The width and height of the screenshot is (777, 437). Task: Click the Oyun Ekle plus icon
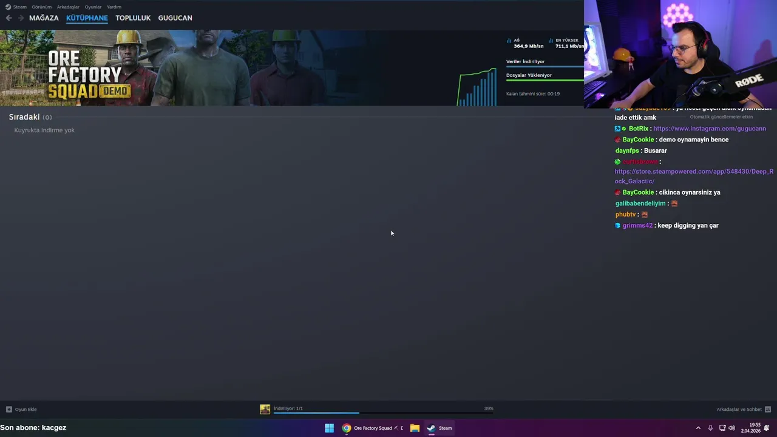tap(8, 410)
